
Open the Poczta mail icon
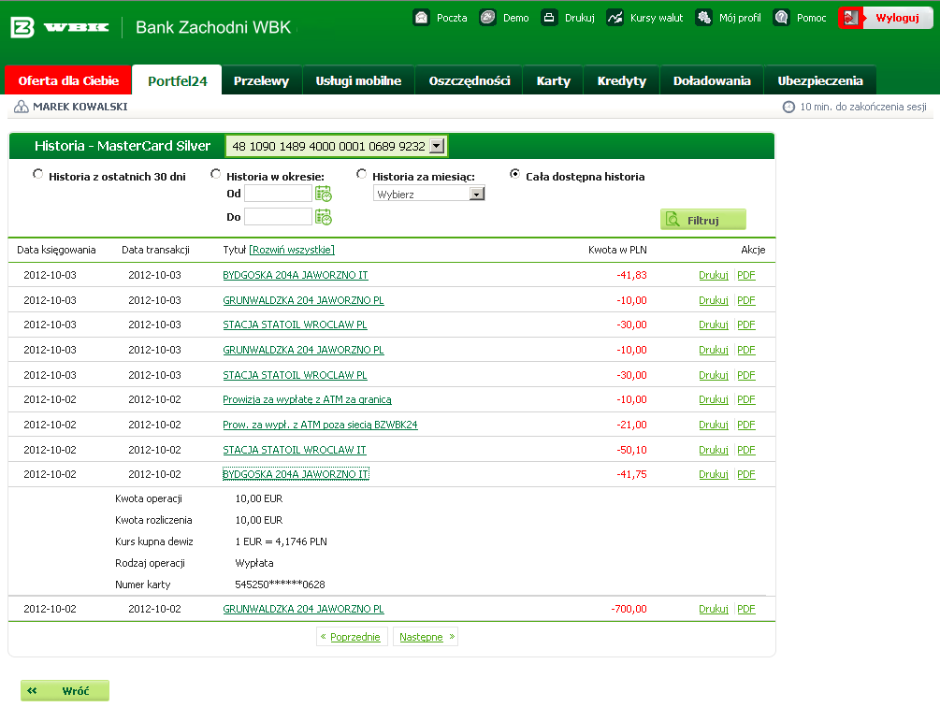pos(422,18)
